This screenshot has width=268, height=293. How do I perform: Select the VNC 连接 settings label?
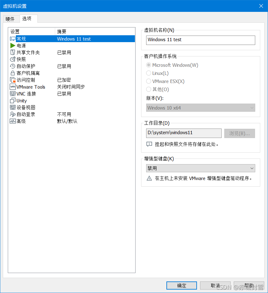click(x=26, y=94)
